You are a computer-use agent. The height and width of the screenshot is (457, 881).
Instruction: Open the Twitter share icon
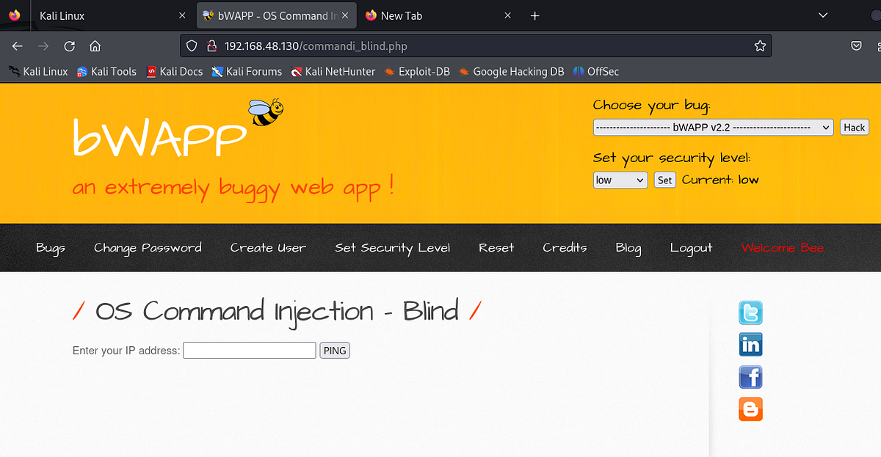[x=750, y=312]
